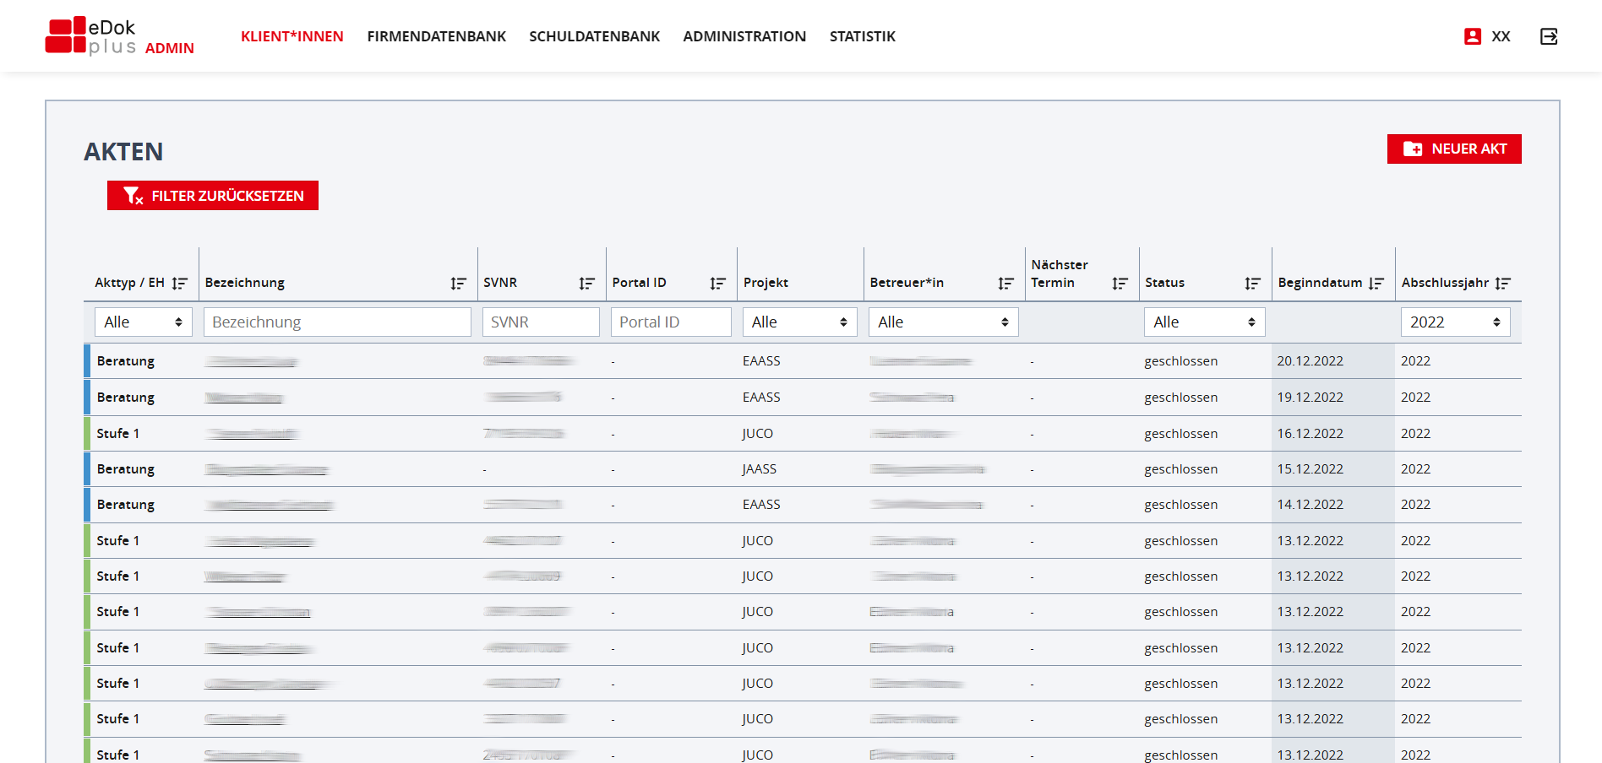Click the user profile icon
This screenshot has width=1602, height=763.
coord(1473,36)
